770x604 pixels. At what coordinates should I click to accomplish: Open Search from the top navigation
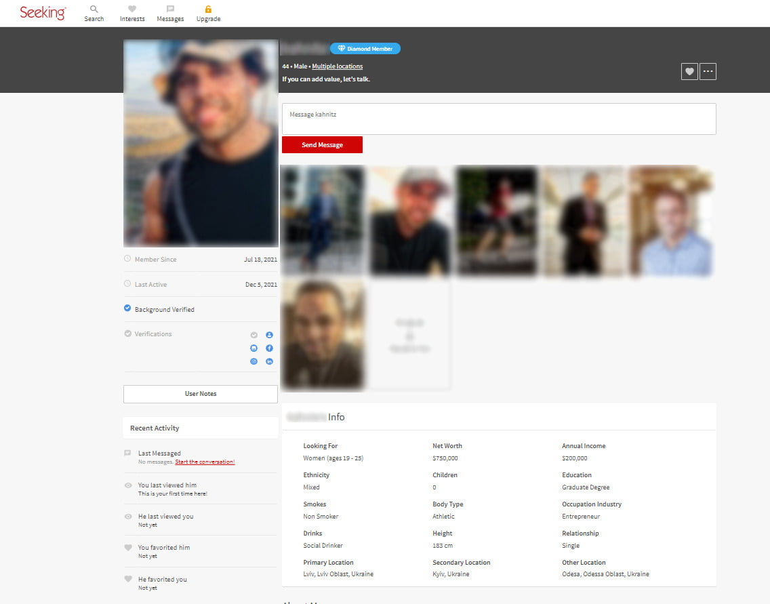point(94,13)
